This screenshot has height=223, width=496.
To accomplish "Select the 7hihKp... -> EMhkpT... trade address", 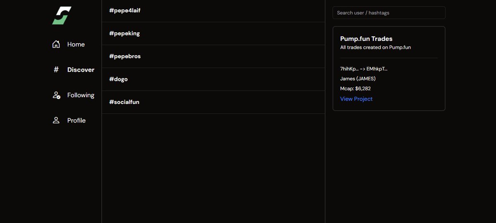I will pyautogui.click(x=364, y=69).
